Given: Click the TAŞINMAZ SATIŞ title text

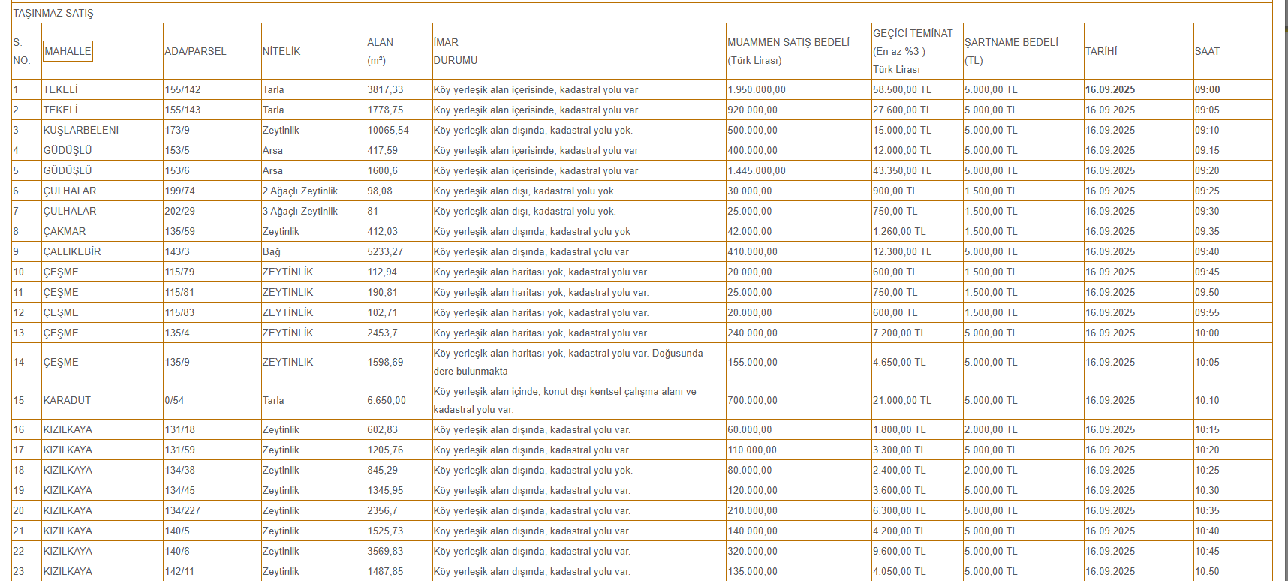Looking at the screenshot, I should pos(53,13).
